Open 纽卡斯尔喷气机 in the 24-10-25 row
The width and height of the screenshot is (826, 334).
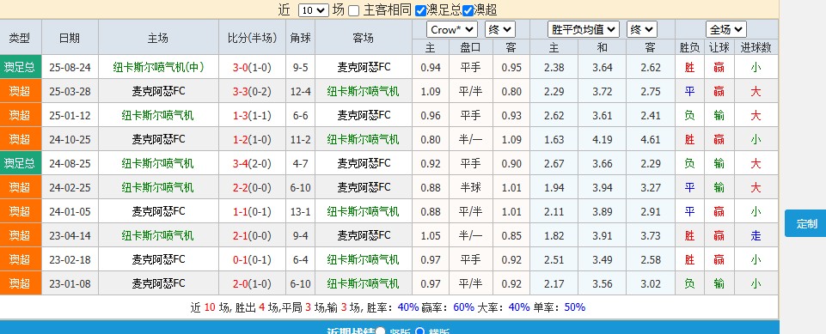(363, 139)
